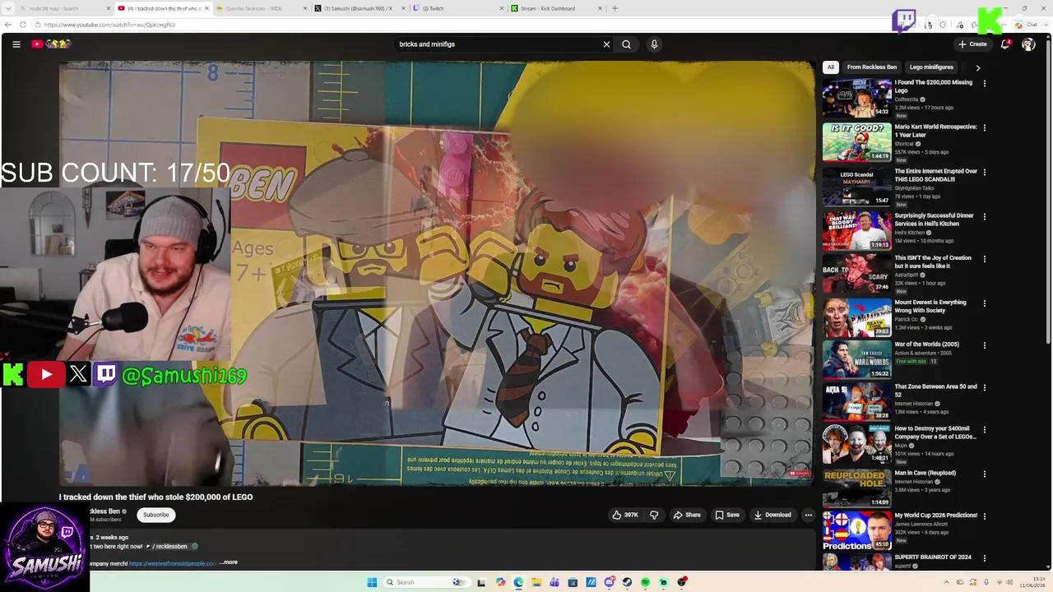Open Spotify from the Windows taskbar
Viewport: 1053px width, 592px height.
coord(646,582)
